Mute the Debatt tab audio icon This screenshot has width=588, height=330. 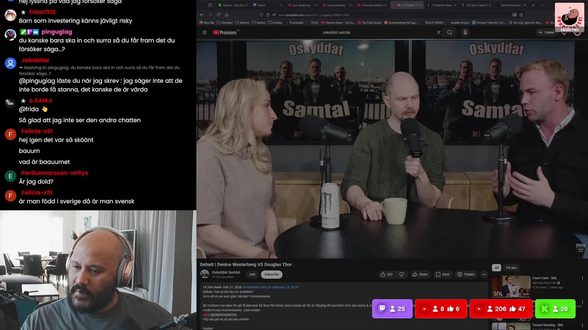[398, 5]
